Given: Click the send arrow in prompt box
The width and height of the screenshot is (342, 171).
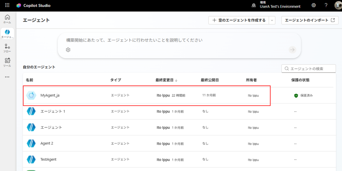Looking at the screenshot, I should [292, 50].
